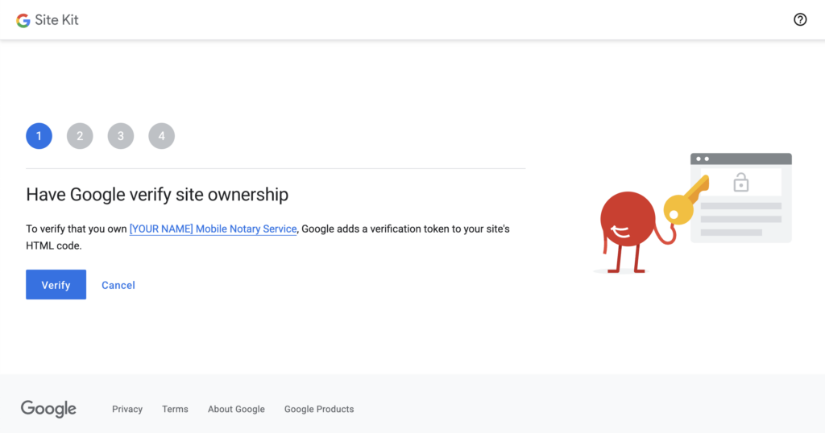825x433 pixels.
Task: Click the 'Have Google verify site ownership' heading
Action: pos(157,195)
